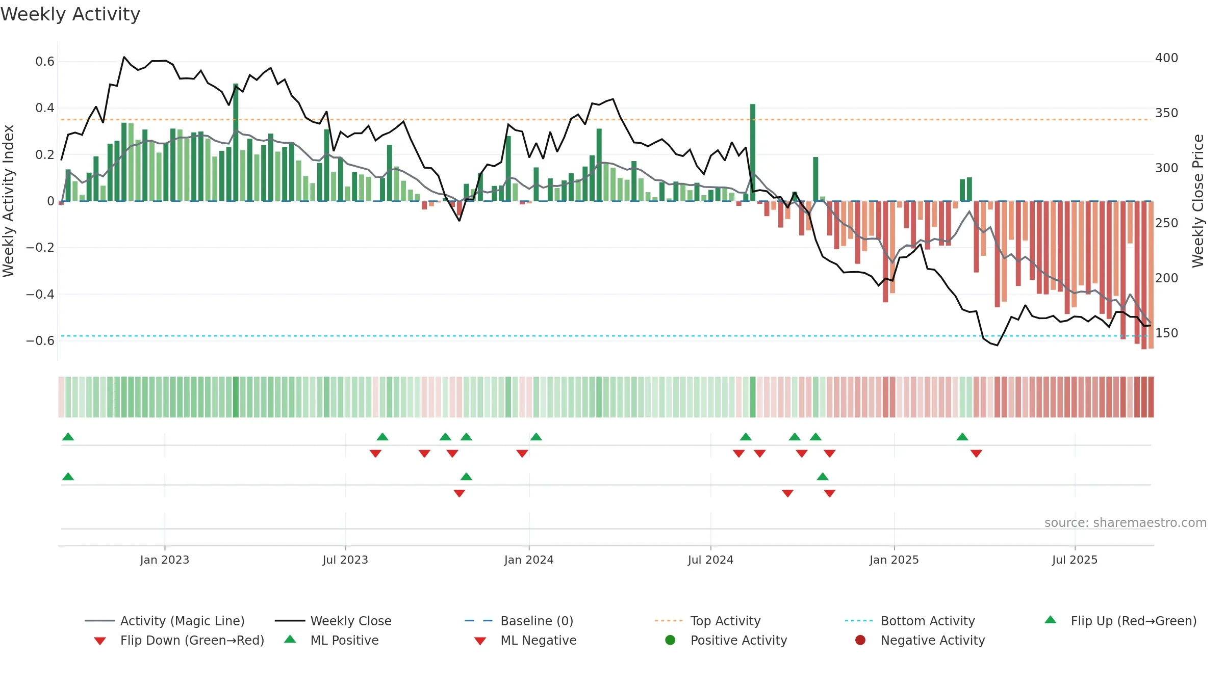Click the Jul 2024 x-axis label

pyautogui.click(x=710, y=560)
